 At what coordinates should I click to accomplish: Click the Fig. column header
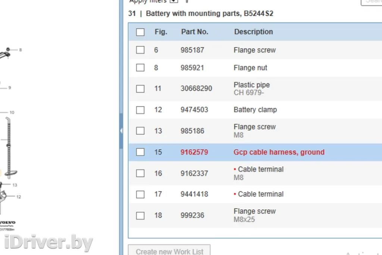coord(161,32)
